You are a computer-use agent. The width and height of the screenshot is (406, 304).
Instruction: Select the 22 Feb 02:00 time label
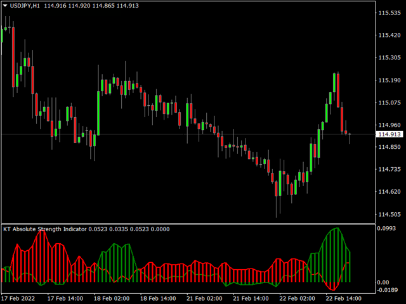click(297, 298)
